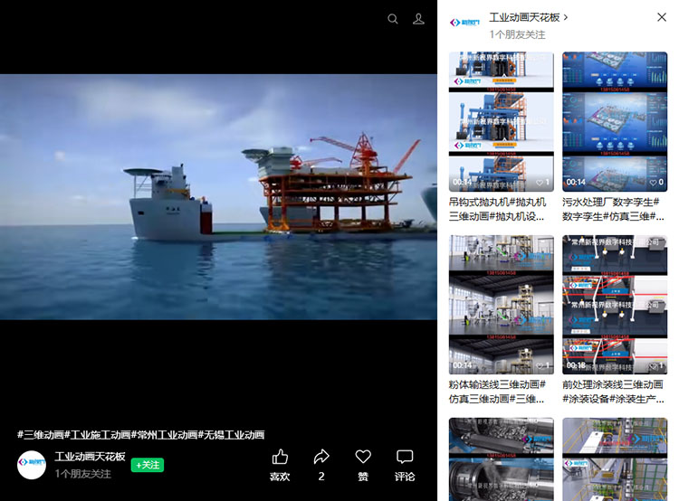679x501 pixels.
Task: Open 吊钩式抛丸机 video thumbnail
Action: pos(501,121)
